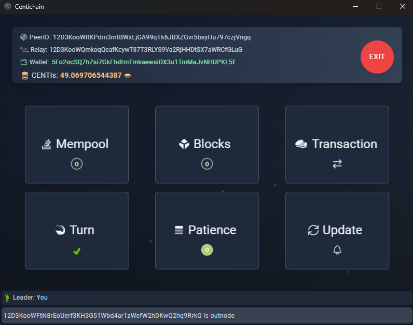Open the Blocks card
This screenshot has height=325, width=413.
(x=207, y=145)
